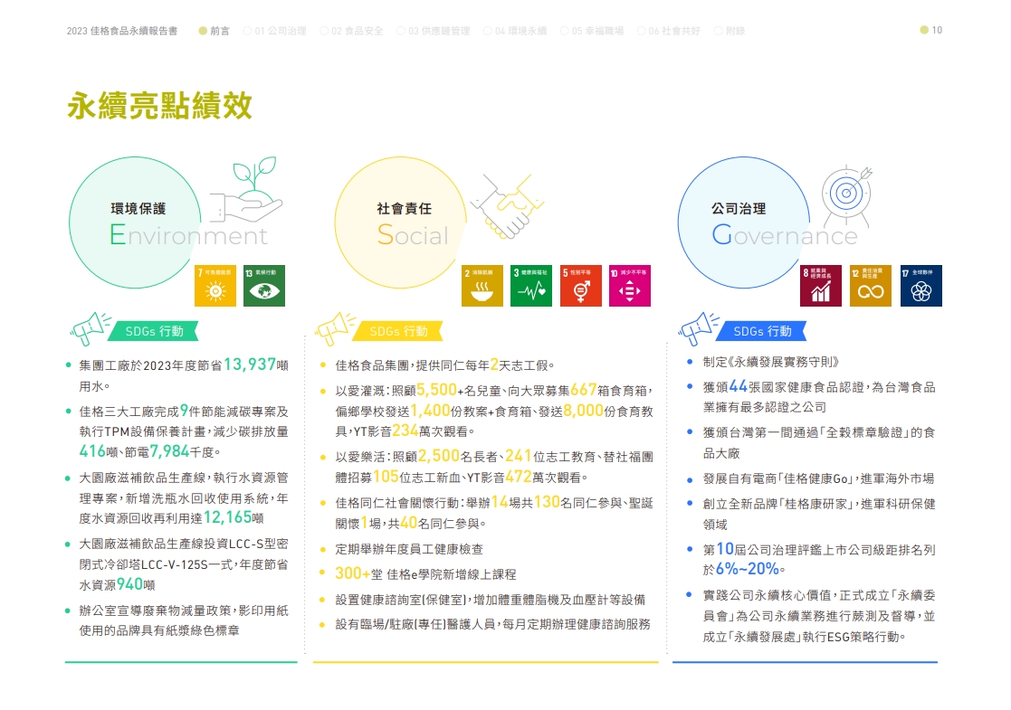
Task: Go to the 04 環境永續 section
Action: [515, 30]
